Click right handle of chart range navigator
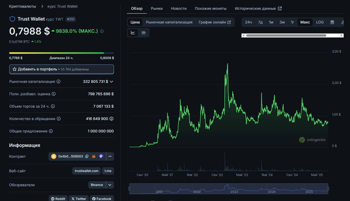The width and height of the screenshot is (350, 201). pos(328,189)
